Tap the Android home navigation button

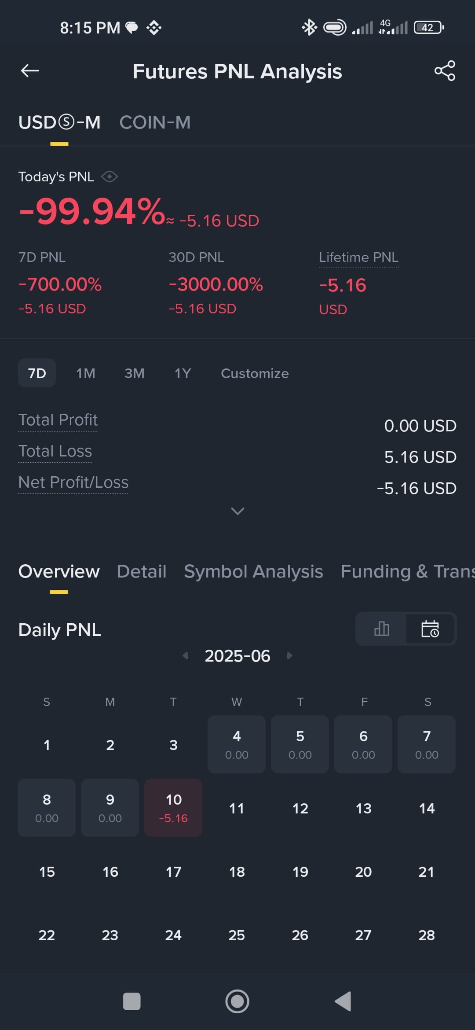point(237,1001)
